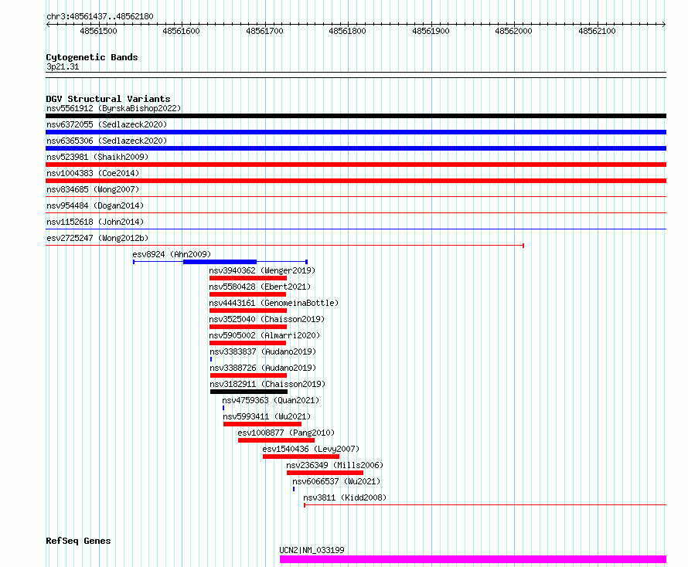Image resolution: width=688 pixels, height=567 pixels.
Task: Click esv1540436 (Levy2007) label
Action: (x=311, y=449)
